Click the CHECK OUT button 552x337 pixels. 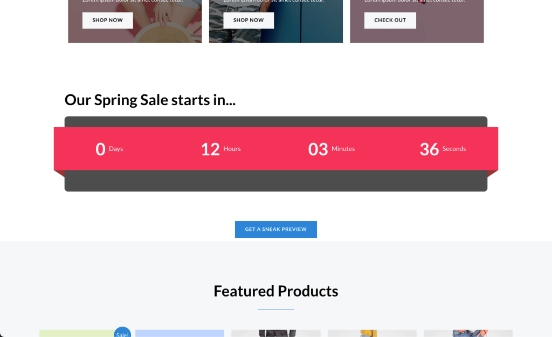pyautogui.click(x=390, y=20)
